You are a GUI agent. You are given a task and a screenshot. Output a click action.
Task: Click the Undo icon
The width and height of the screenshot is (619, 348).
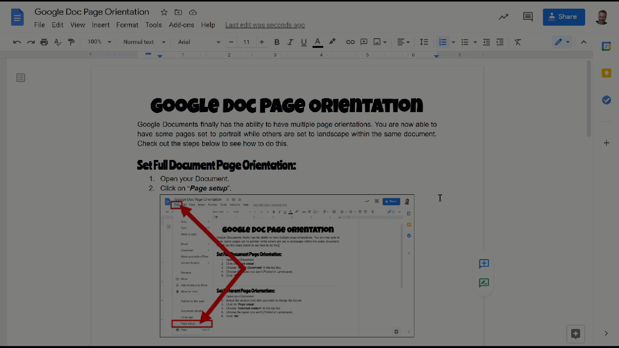click(x=17, y=42)
